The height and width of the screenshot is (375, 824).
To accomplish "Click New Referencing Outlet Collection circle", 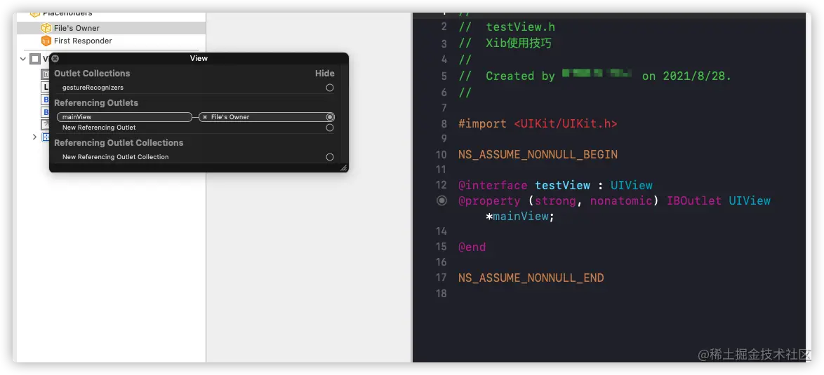I will (329, 157).
